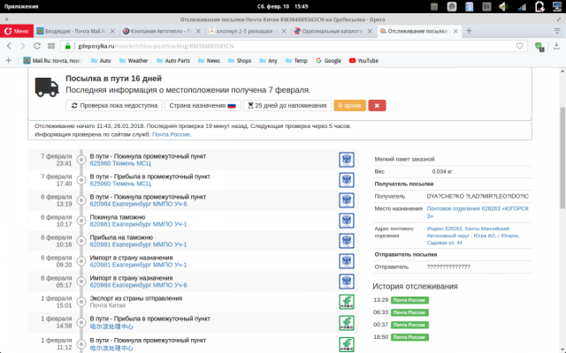Click Russian Post icon in Покинула таможню row
Viewport: 566px width, 353px height.
tap(347, 221)
